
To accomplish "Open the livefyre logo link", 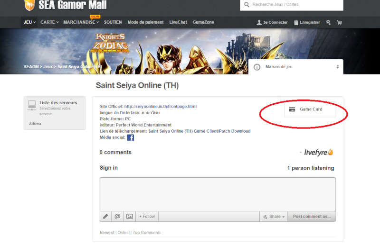I will [x=318, y=153].
